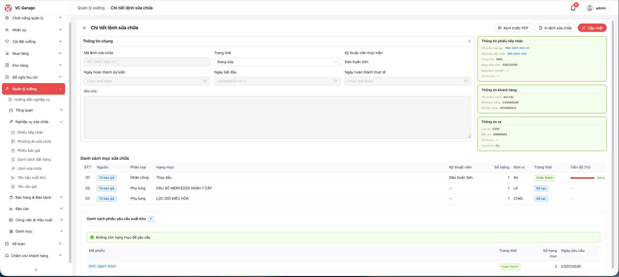Click the Đề nghị thu chi icon
This screenshot has width=619, height=277.
7,77
